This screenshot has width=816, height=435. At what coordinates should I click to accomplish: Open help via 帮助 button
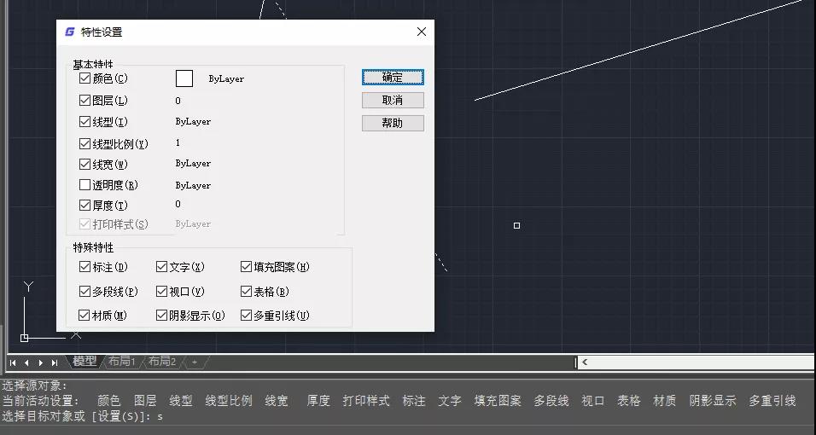pyautogui.click(x=393, y=124)
